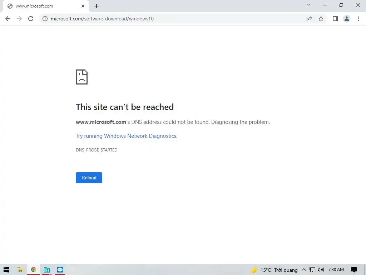The height and width of the screenshot is (275, 366).
Task: View site information icon in address bar
Action: pyautogui.click(x=45, y=19)
